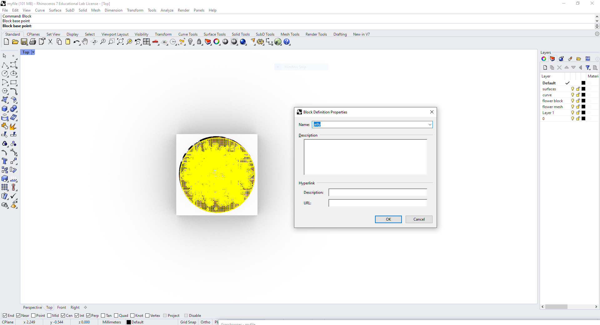Viewport: 600px width, 325px height.
Task: Click the red car icon in toolbar
Action: [155, 42]
